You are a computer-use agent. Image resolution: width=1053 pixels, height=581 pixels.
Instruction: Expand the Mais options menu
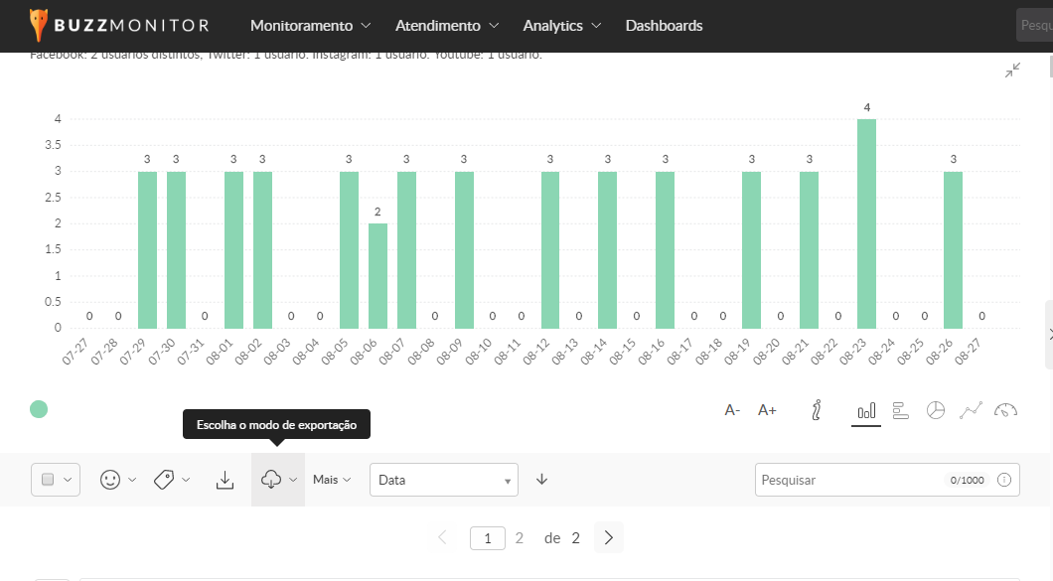point(332,480)
